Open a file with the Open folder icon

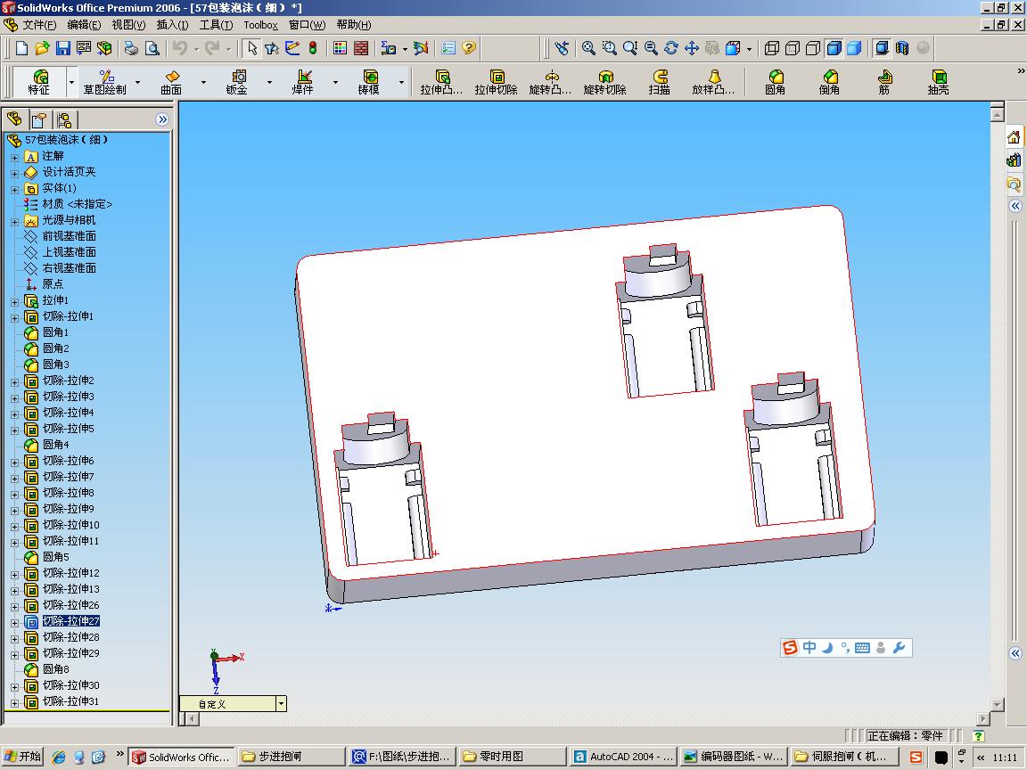click(43, 48)
